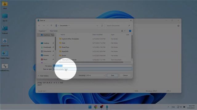
Task: Click the Custom Office Templates folder
Action: [x=70, y=39]
